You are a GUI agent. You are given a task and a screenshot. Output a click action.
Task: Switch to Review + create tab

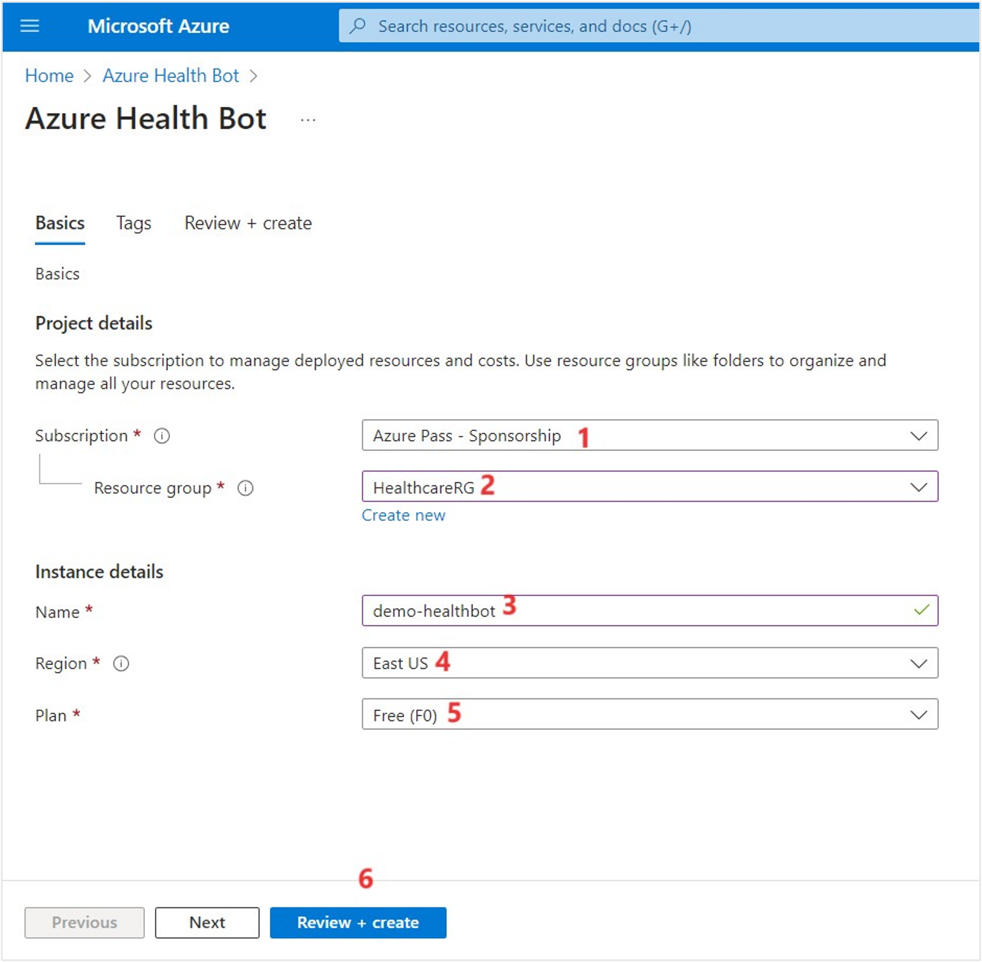[x=248, y=223]
